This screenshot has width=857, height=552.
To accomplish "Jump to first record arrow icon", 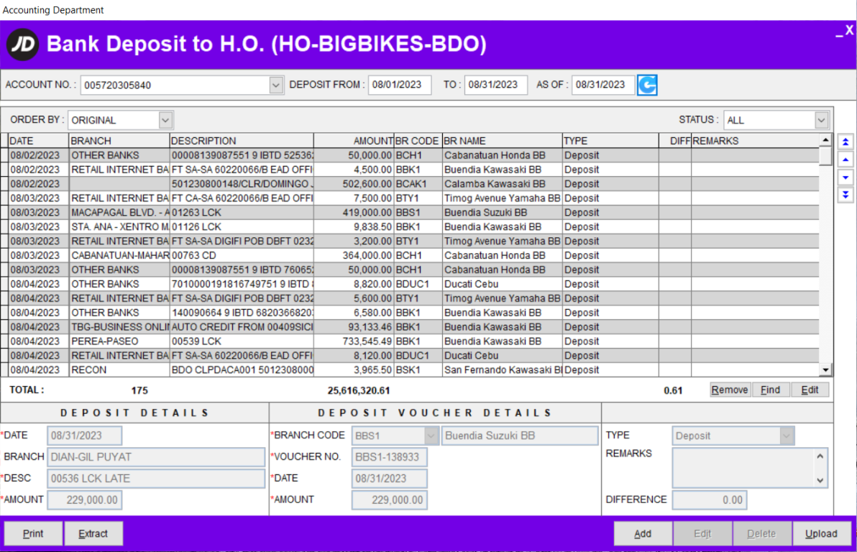I will (845, 142).
